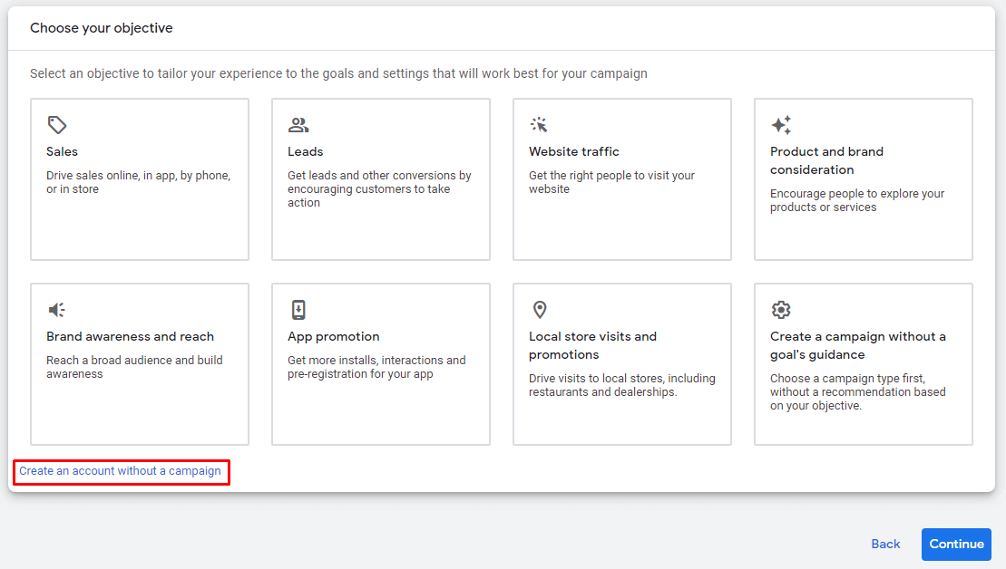This screenshot has width=1006, height=569.
Task: Select the Leads objective title
Action: [x=306, y=152]
